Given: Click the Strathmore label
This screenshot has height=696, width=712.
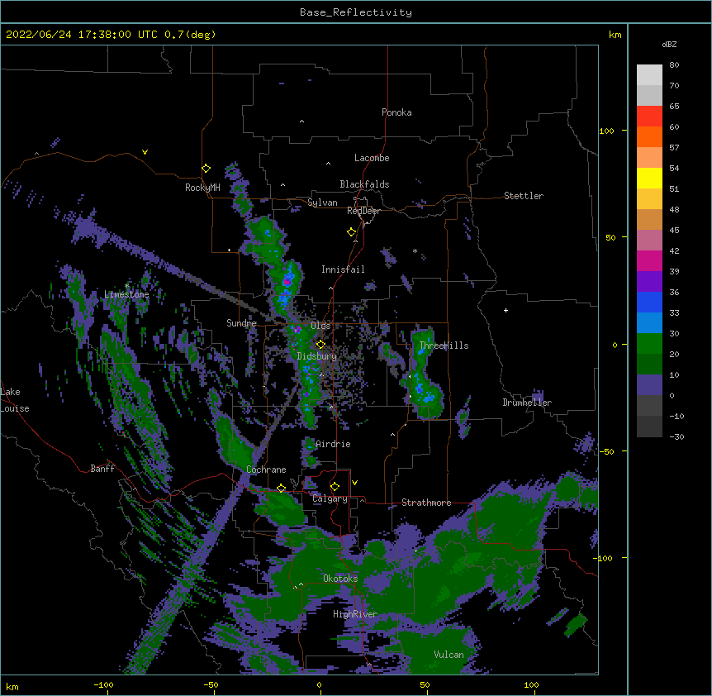Looking at the screenshot, I should click(426, 503).
